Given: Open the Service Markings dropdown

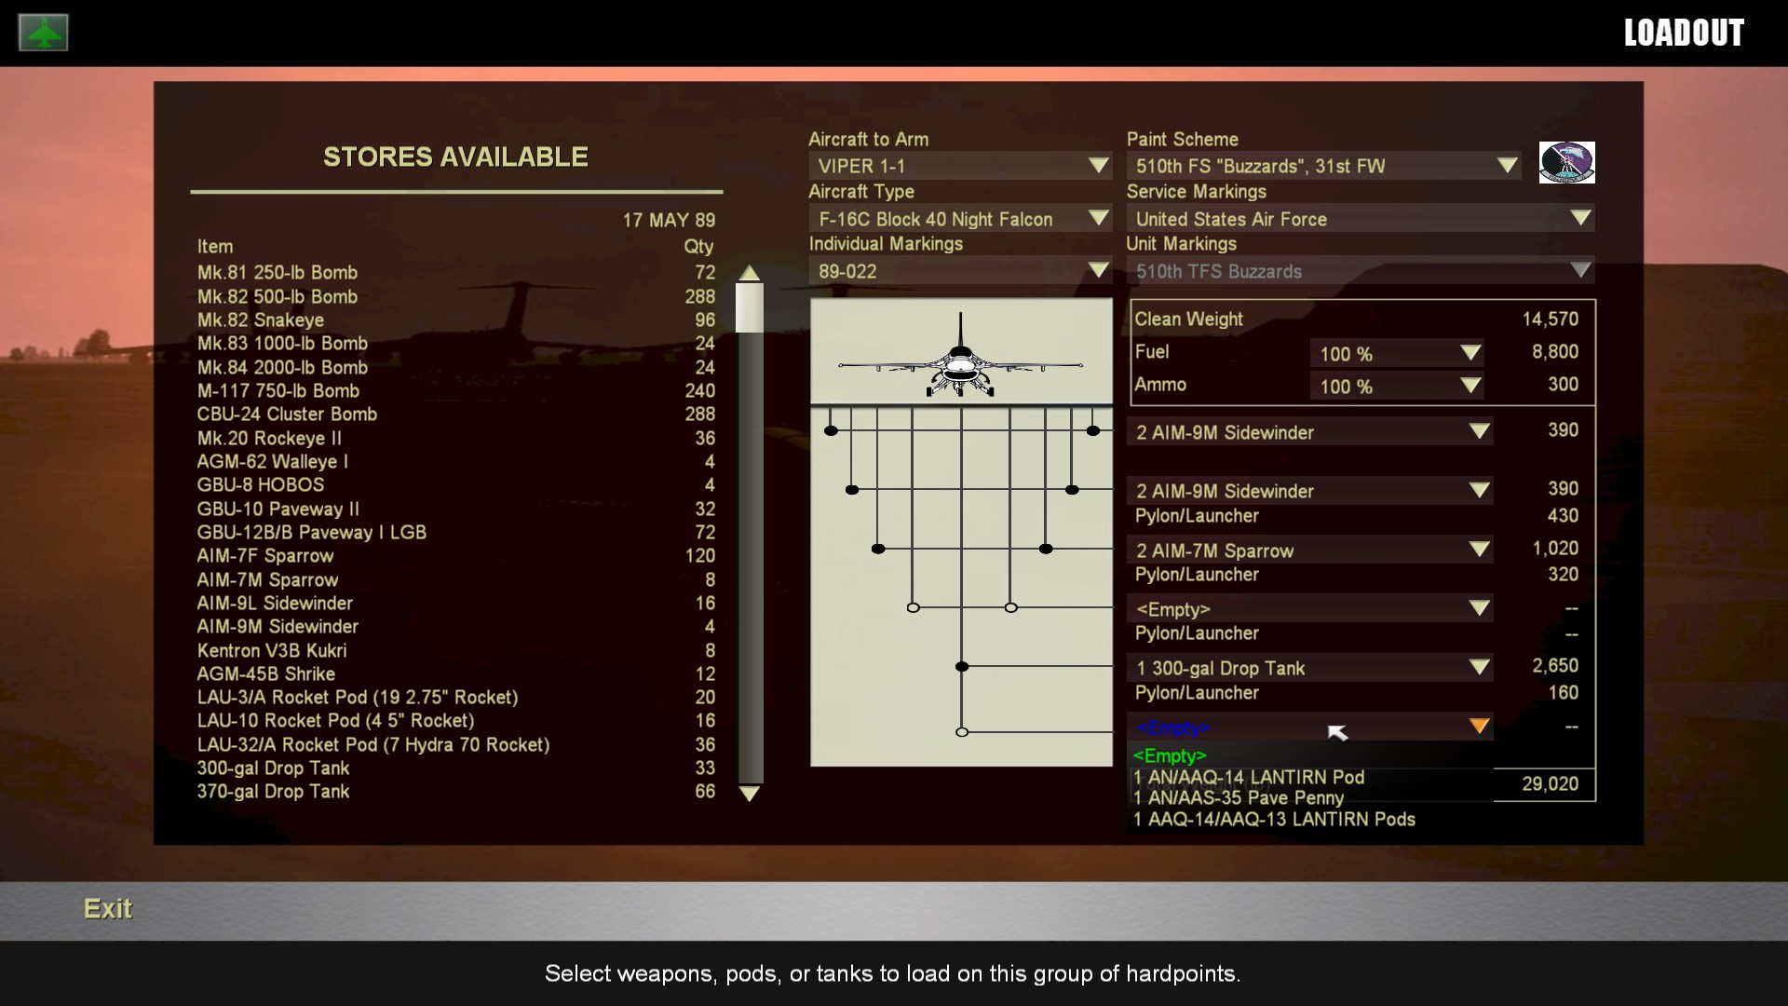Looking at the screenshot, I should [x=1361, y=219].
